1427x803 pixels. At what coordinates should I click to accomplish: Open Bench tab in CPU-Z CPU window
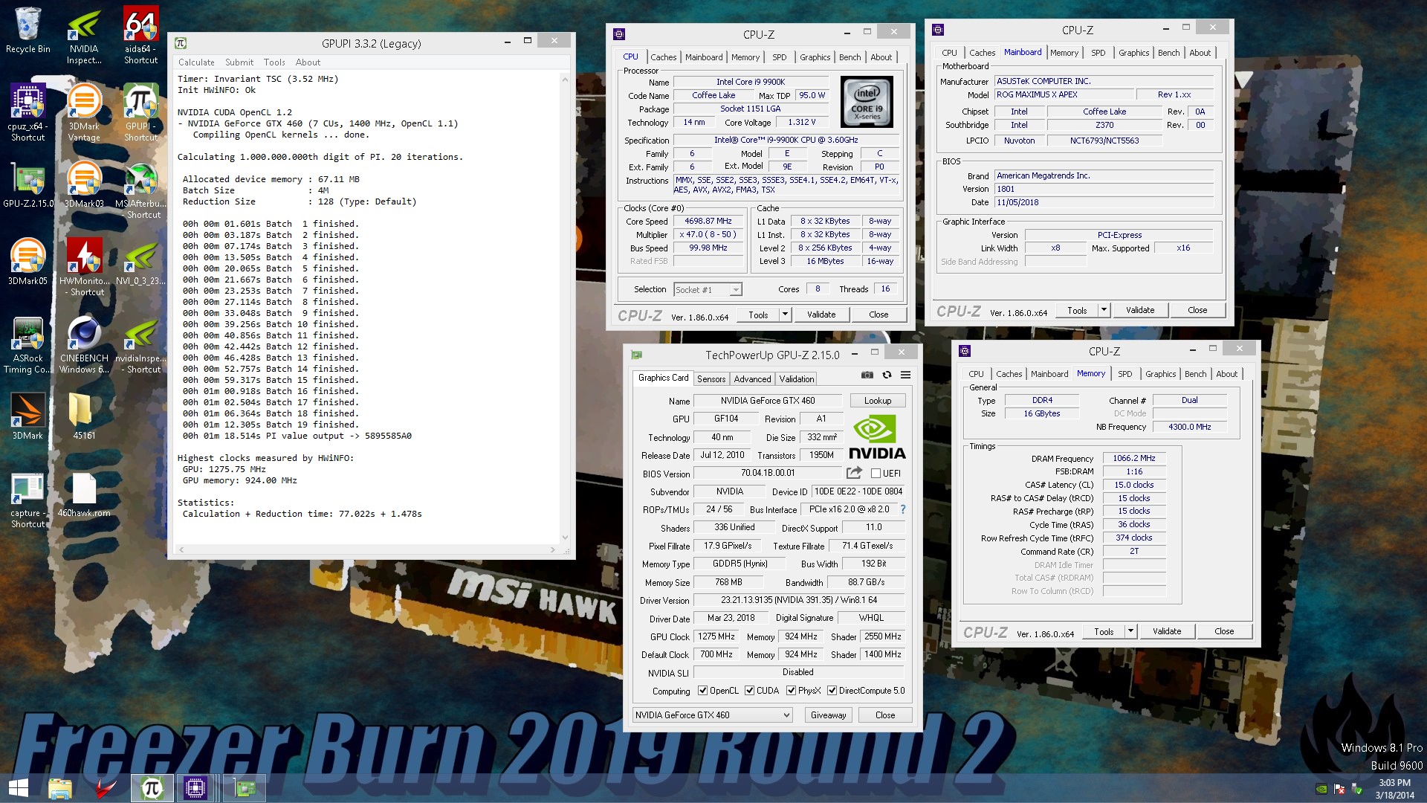[850, 57]
